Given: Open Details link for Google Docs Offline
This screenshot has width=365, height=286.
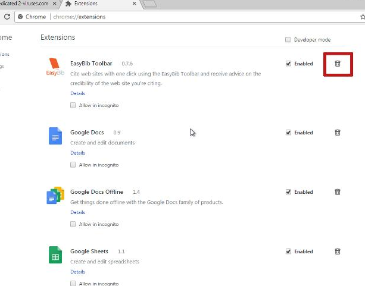Looking at the screenshot, I should pos(77,212).
